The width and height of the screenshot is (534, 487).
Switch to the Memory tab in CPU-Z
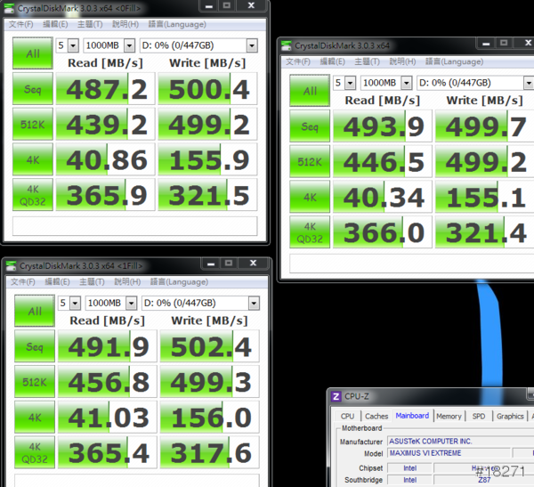(x=449, y=416)
